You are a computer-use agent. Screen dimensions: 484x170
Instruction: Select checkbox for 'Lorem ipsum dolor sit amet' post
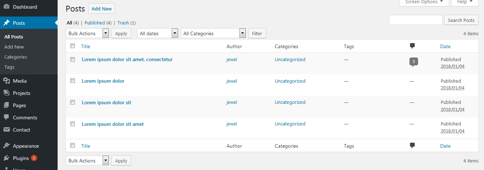[72, 124]
